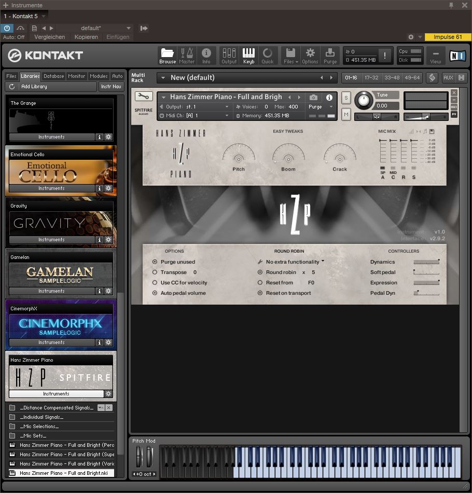Click the View minimize icon
472x493 pixels.
(436, 56)
